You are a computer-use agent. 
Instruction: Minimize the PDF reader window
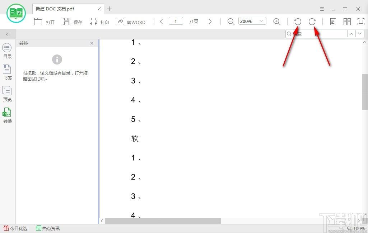334,9
